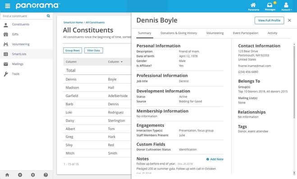
Task: Click the email fname.lname@mail.com
Action: pyautogui.click(x=254, y=66)
